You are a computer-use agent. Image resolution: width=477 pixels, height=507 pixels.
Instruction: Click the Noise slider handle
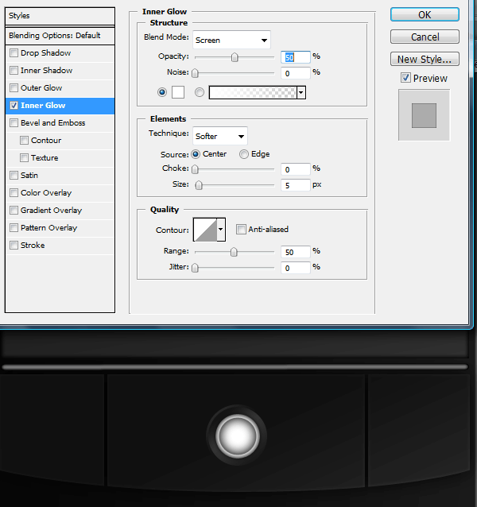[x=195, y=73]
